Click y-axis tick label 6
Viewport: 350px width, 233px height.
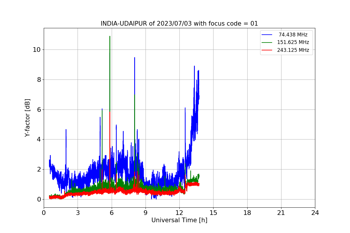tap(38, 110)
